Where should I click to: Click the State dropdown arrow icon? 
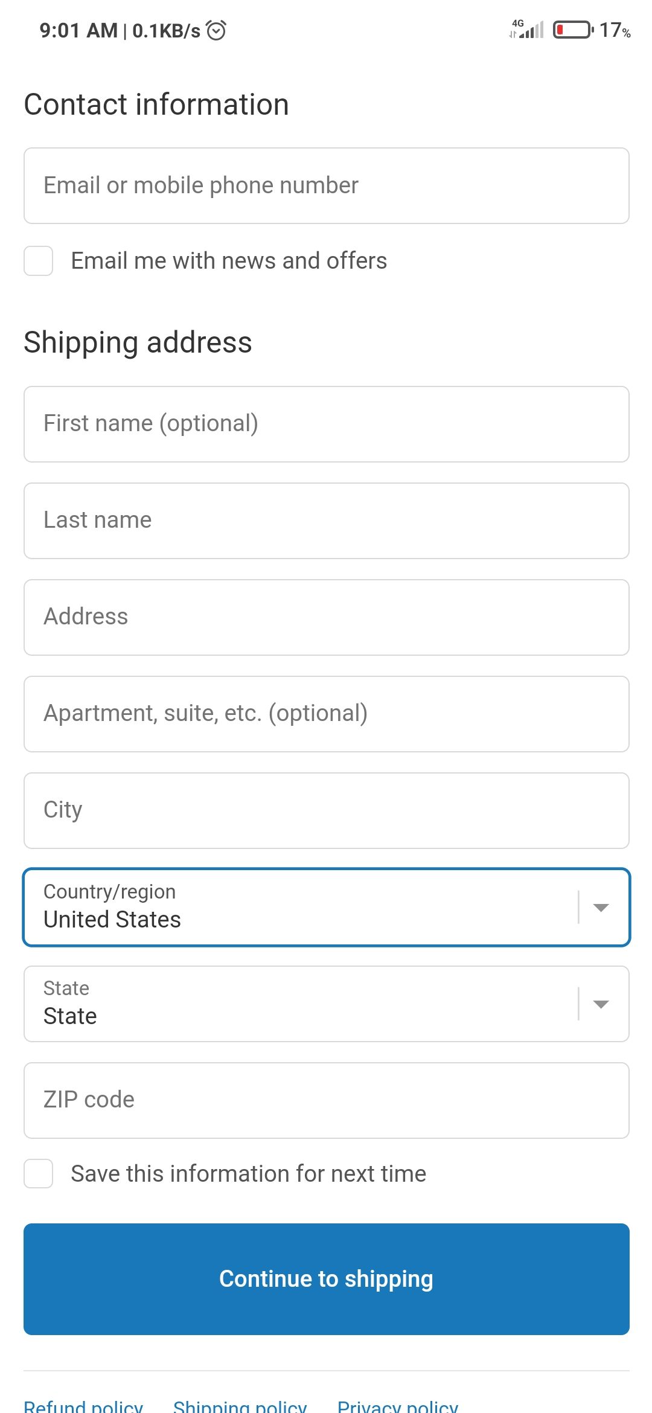[601, 1004]
